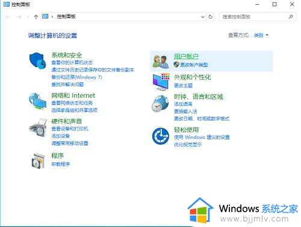Open 时钟、语言和区域 globe clock icon
301x227 pixels.
coord(160,103)
